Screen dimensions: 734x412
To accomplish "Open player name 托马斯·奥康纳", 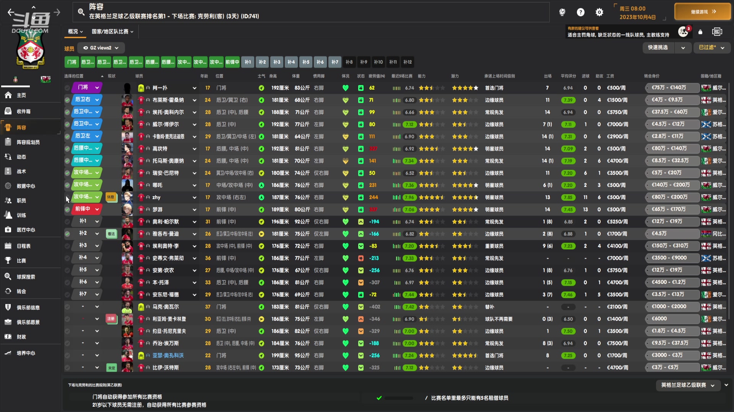I will pyautogui.click(x=168, y=161).
